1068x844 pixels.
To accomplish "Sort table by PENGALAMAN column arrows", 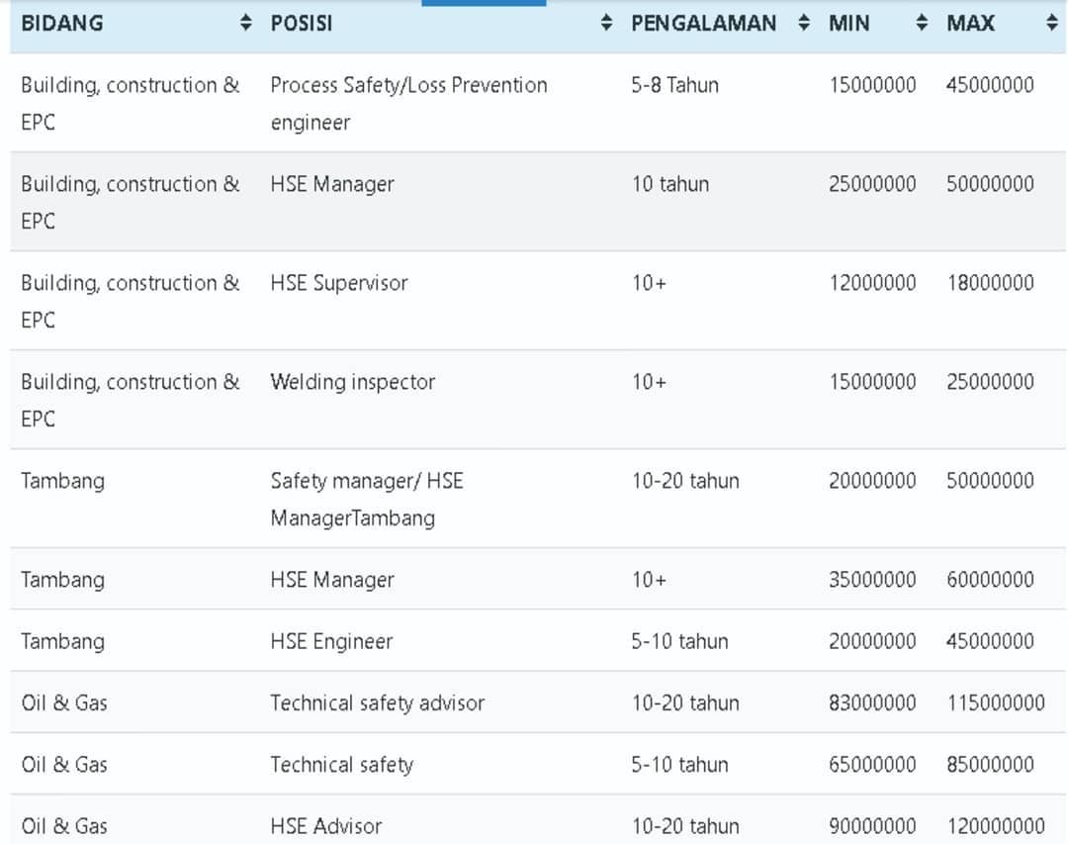I will pyautogui.click(x=804, y=23).
